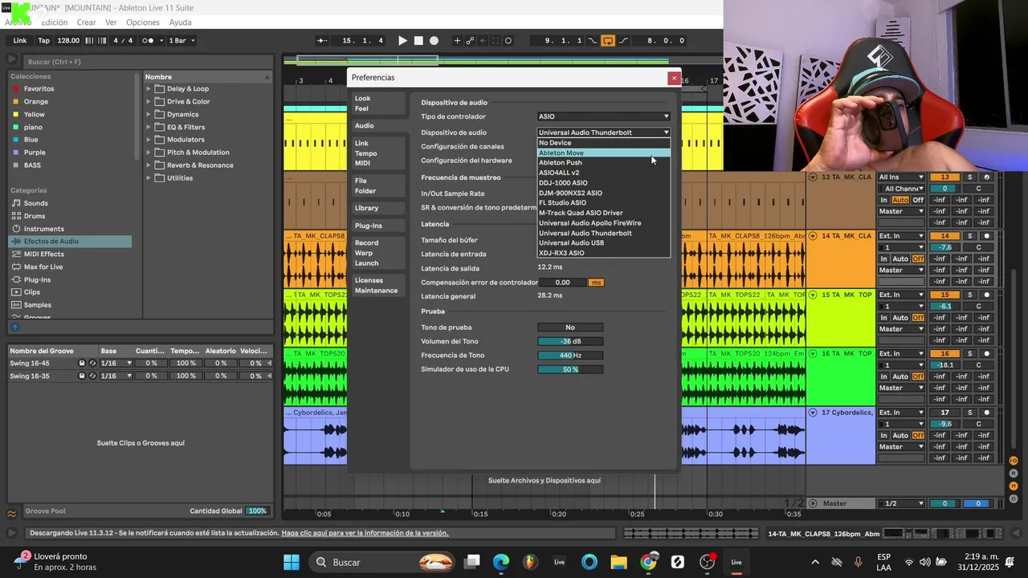Open the update info link in status bar

[x=365, y=533]
